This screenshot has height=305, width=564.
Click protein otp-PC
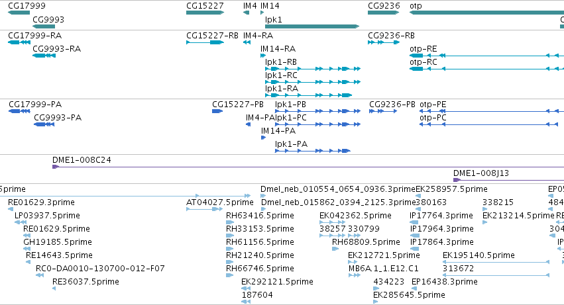[433, 118]
